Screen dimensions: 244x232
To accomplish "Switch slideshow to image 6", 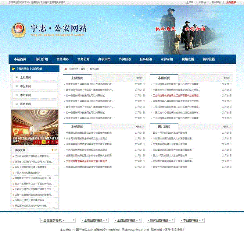I will [57, 142].
